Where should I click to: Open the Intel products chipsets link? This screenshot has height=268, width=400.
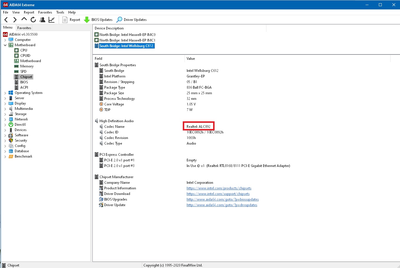point(219,188)
